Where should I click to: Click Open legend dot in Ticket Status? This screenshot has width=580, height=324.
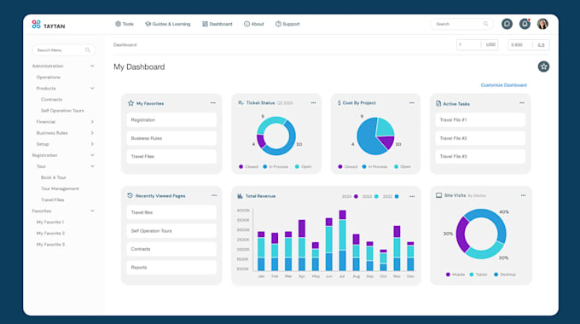(x=297, y=167)
